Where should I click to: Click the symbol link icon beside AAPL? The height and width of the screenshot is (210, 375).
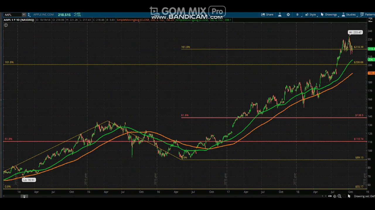pos(29,15)
